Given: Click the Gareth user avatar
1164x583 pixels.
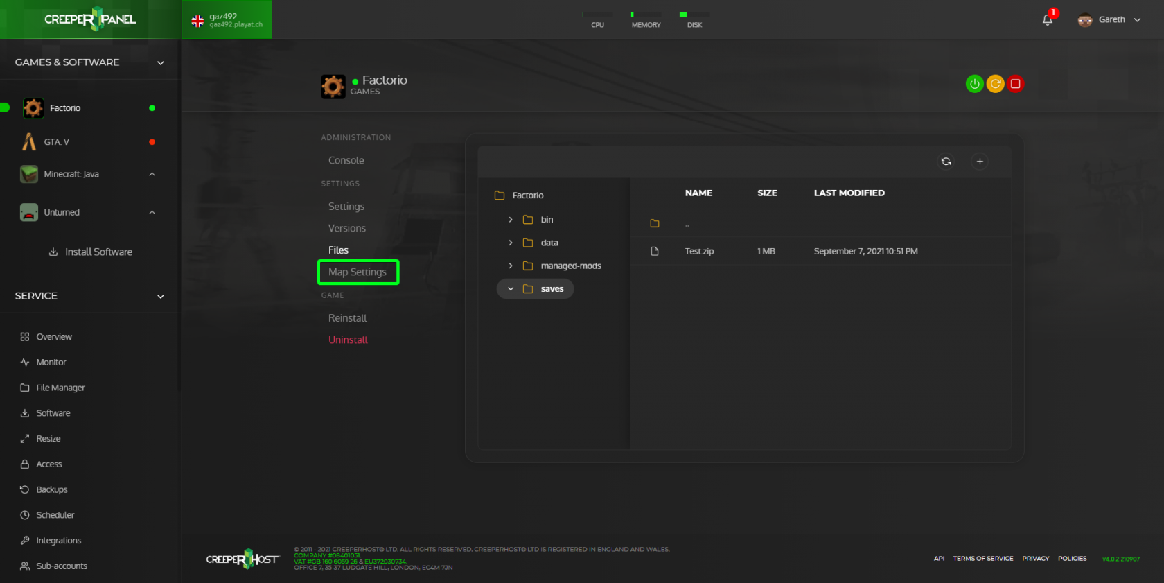Looking at the screenshot, I should [x=1085, y=19].
